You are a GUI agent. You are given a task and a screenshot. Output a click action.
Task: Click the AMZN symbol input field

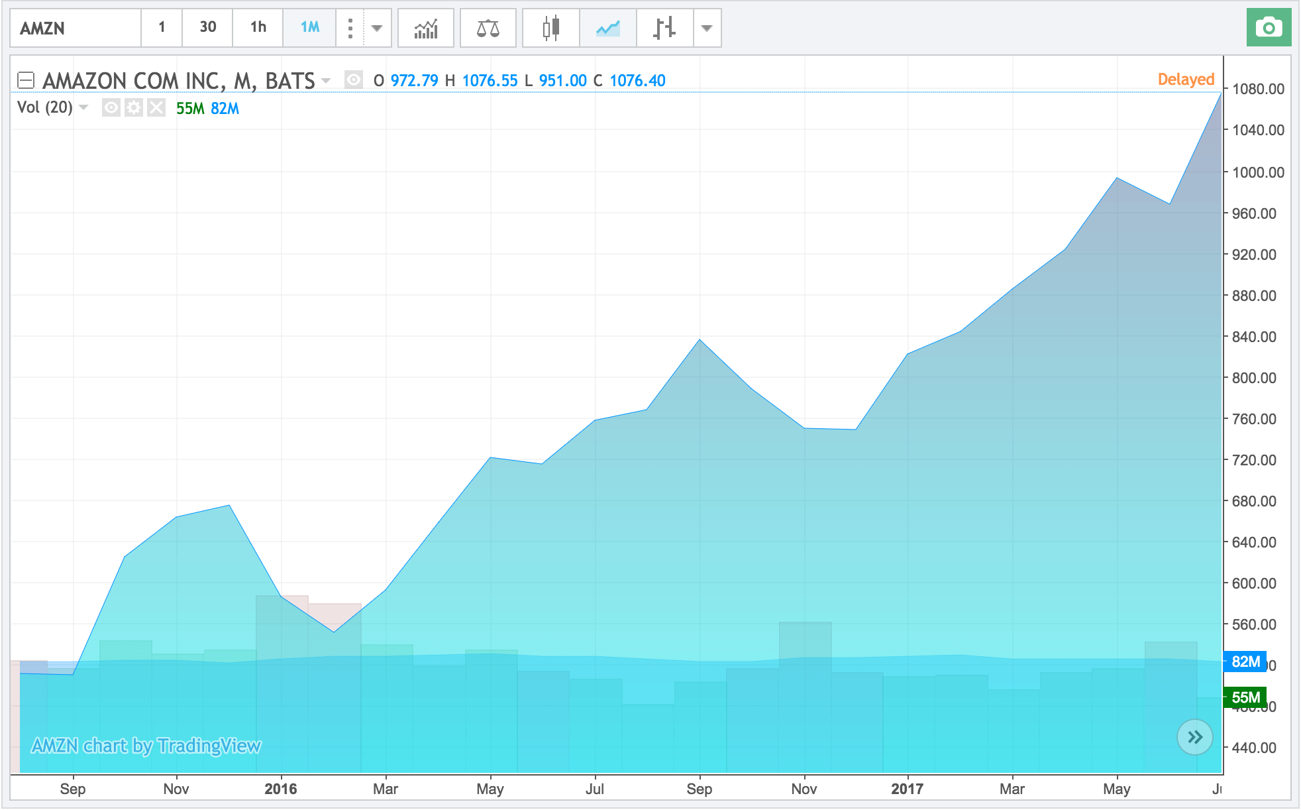coord(76,28)
